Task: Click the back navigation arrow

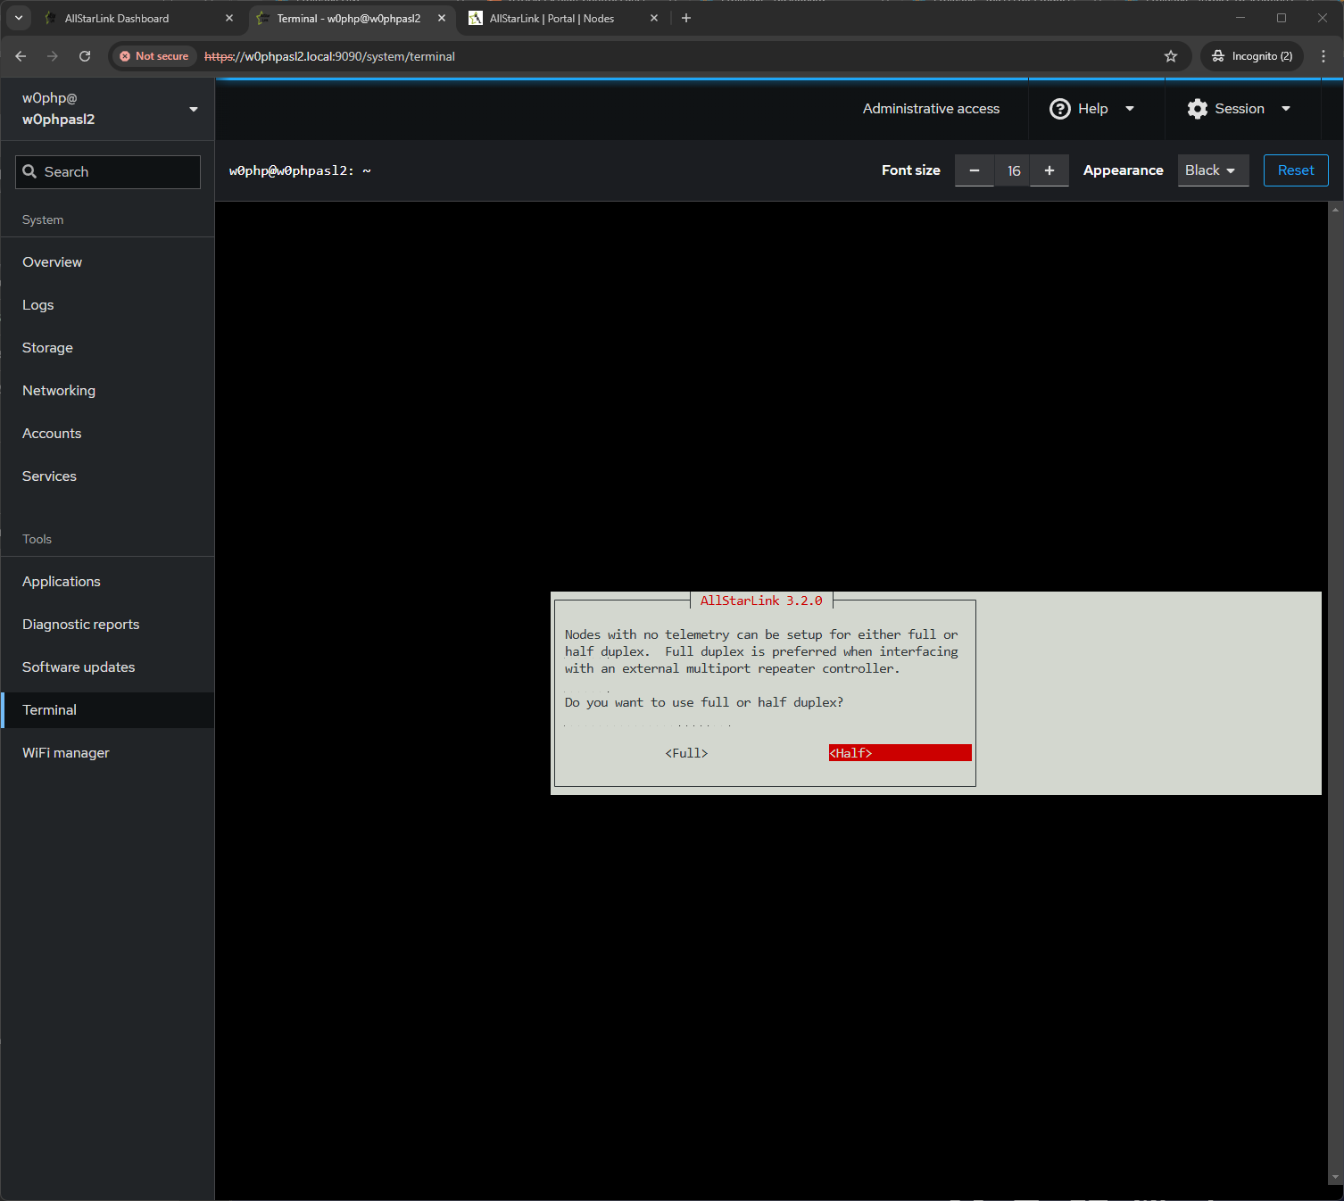Action: click(21, 56)
